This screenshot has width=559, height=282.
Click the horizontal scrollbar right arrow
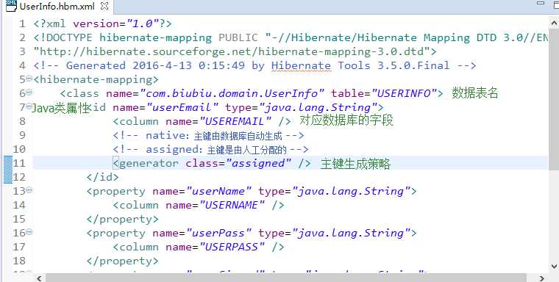click(541, 278)
